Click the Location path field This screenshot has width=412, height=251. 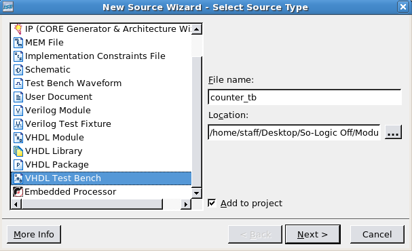point(294,132)
